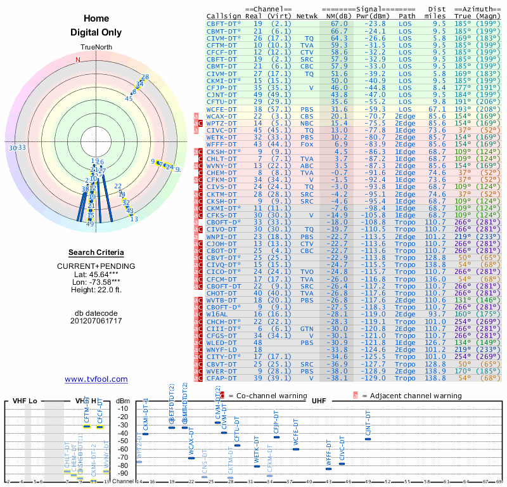The height and width of the screenshot is (487, 507).
Task: Open the CFAP-DT callsign
Action: point(221,379)
